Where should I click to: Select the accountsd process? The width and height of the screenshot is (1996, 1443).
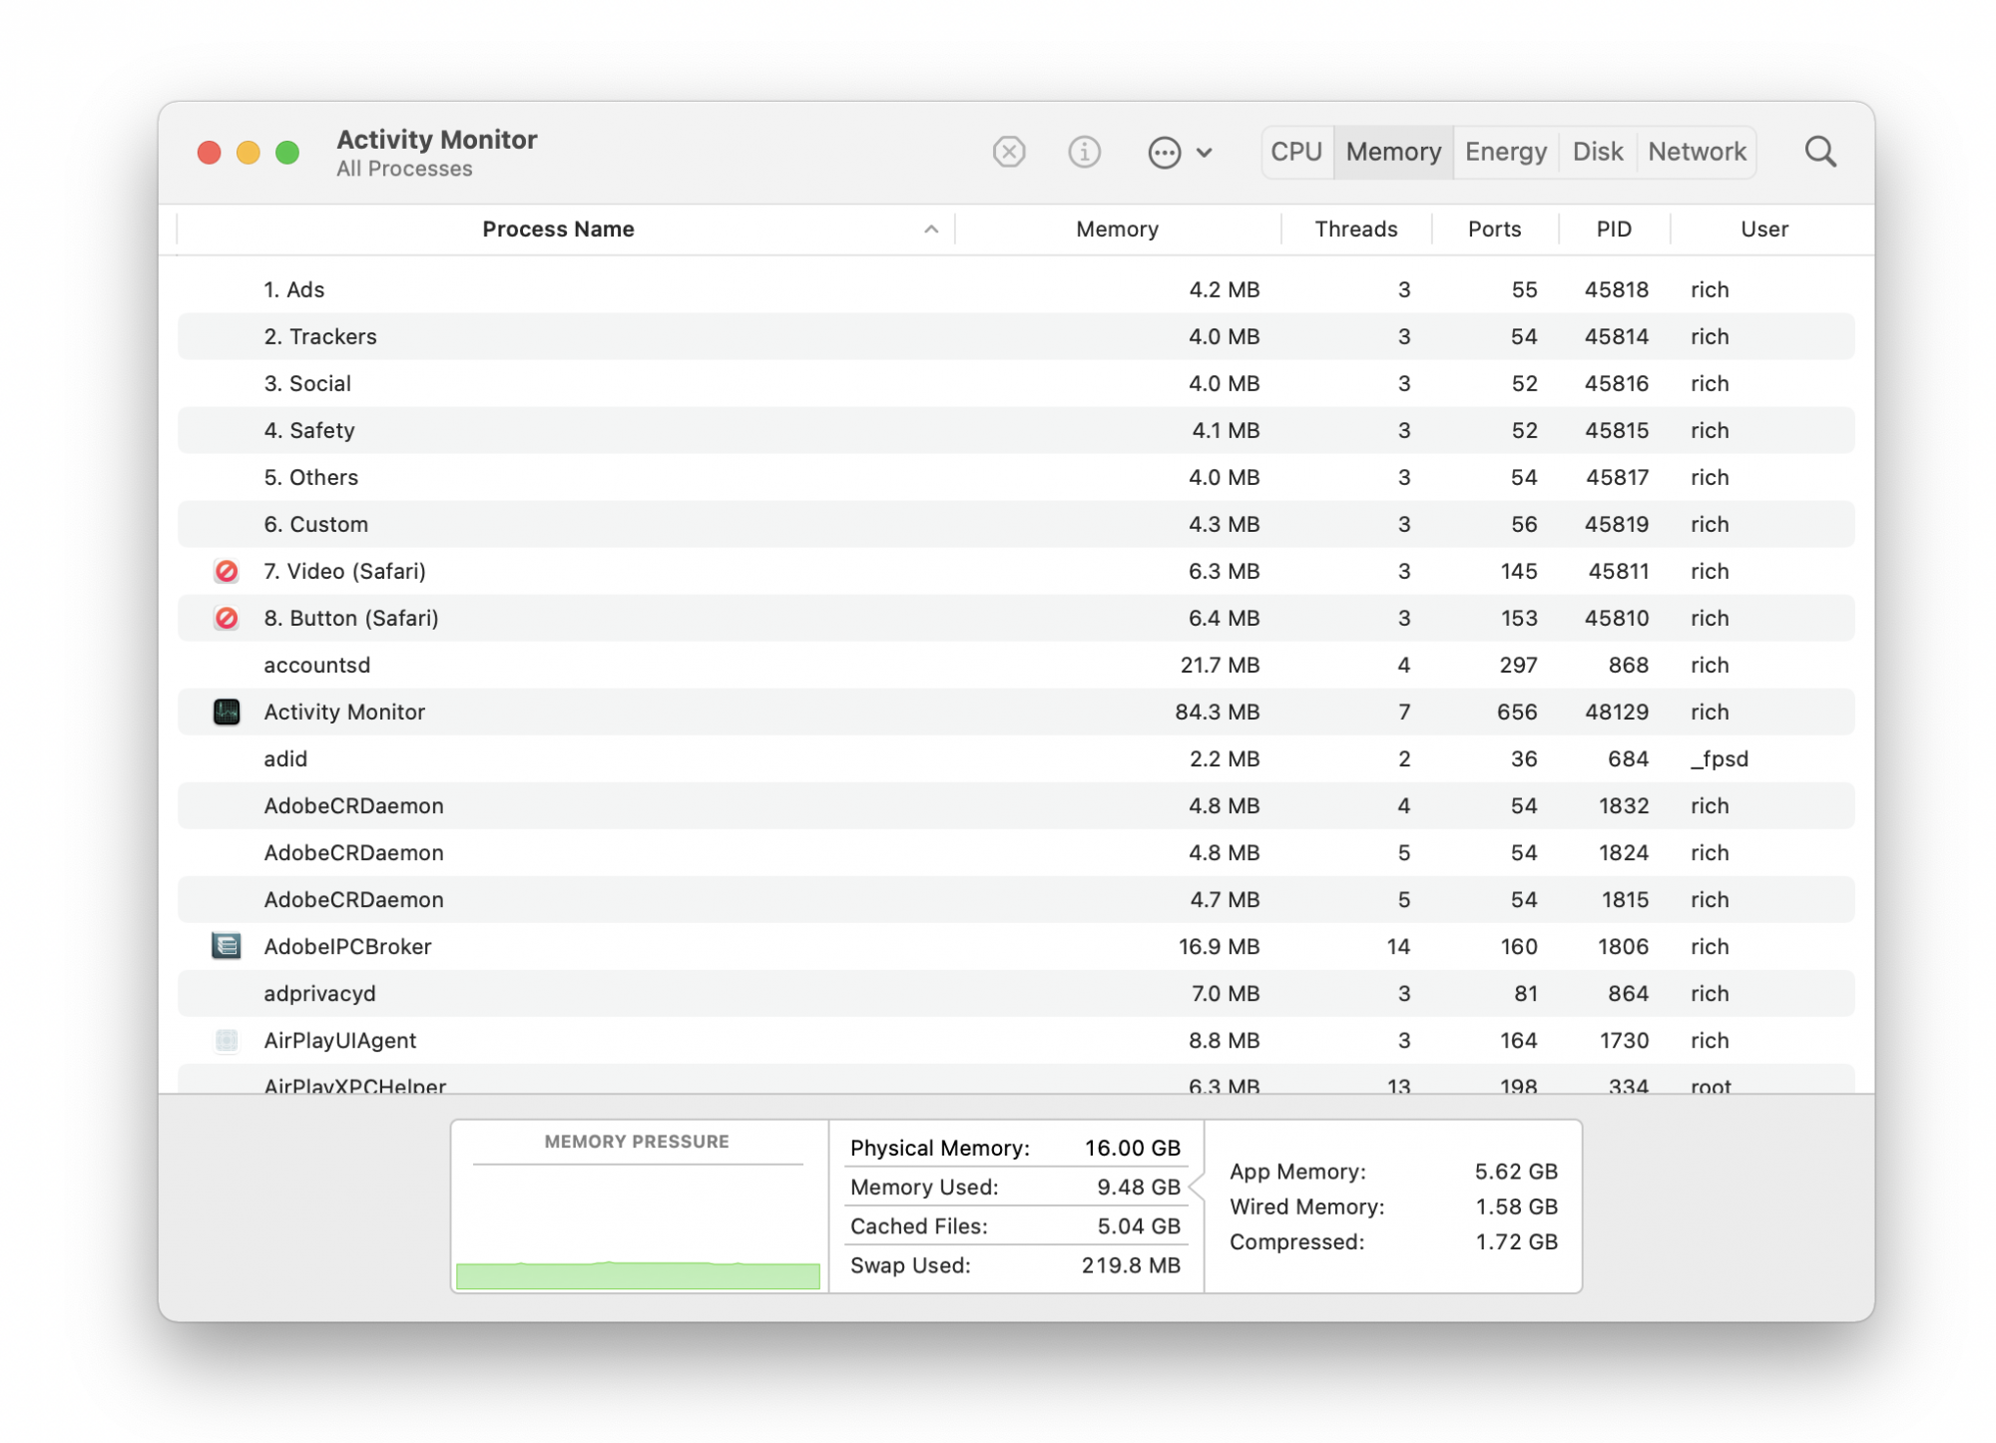(1016, 665)
